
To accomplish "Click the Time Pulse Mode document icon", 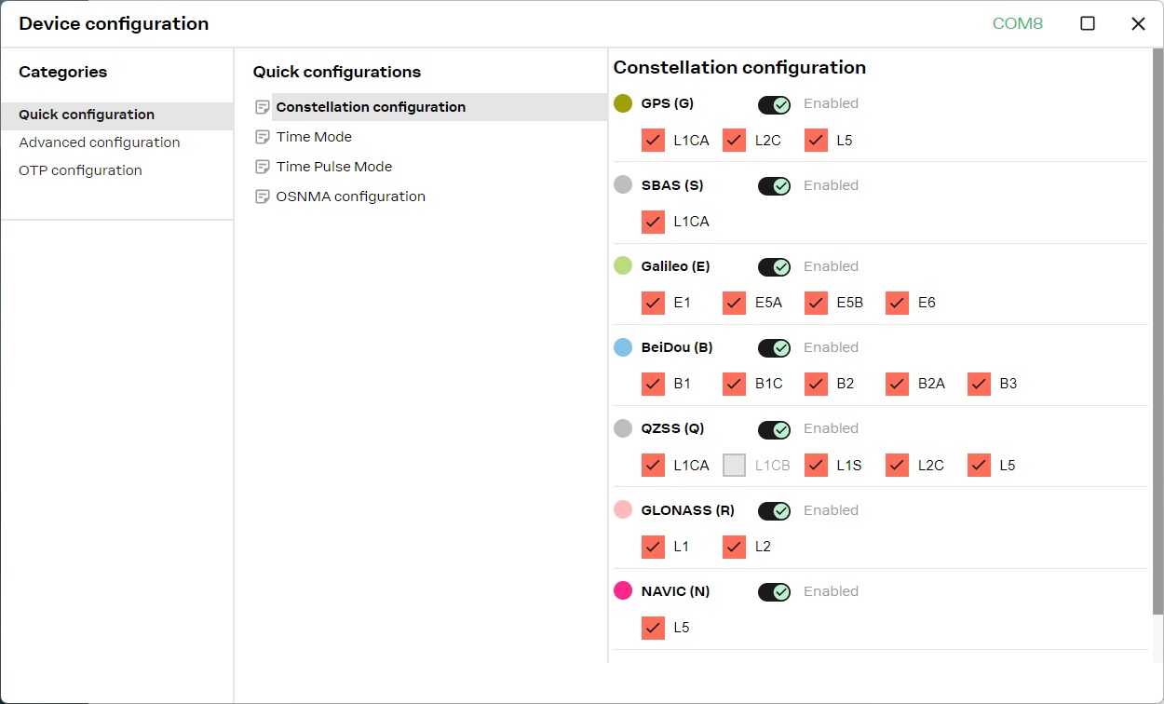I will (x=263, y=167).
